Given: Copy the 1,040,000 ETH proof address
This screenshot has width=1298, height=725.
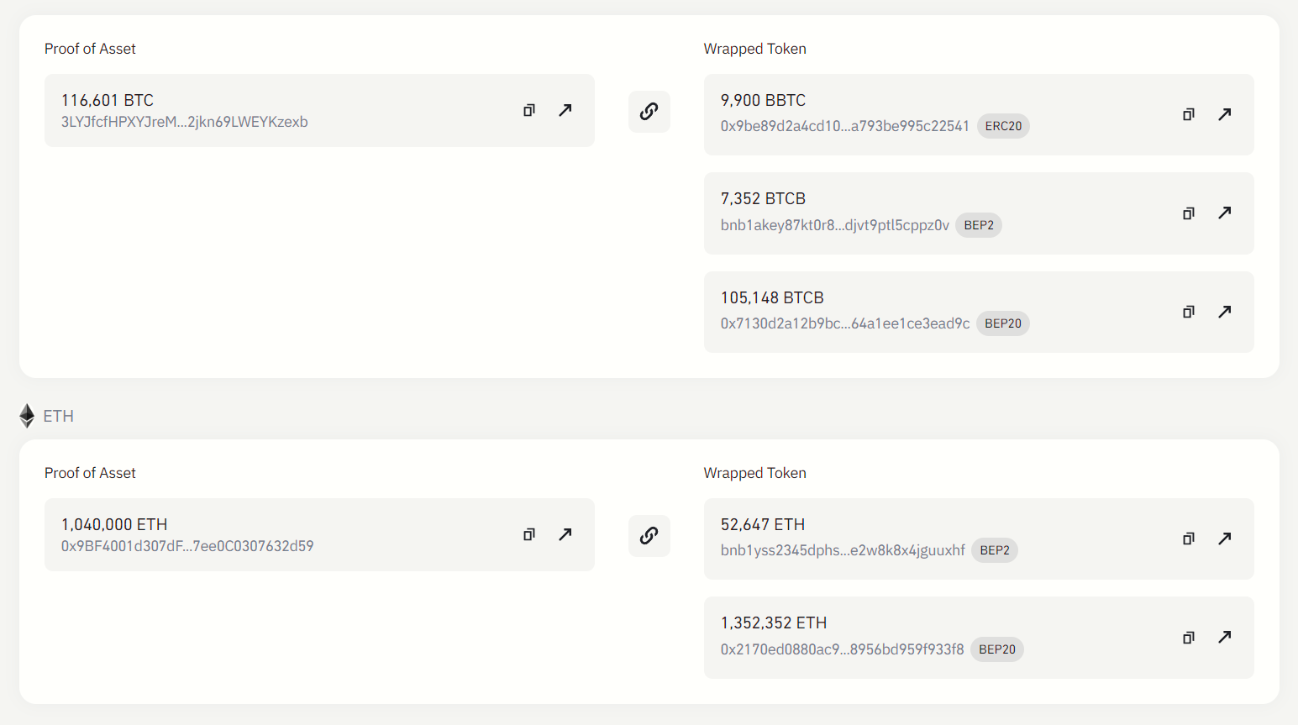Looking at the screenshot, I should pos(529,534).
